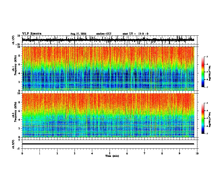Click the ch.2 spectrogram color bar

[x=203, y=118]
